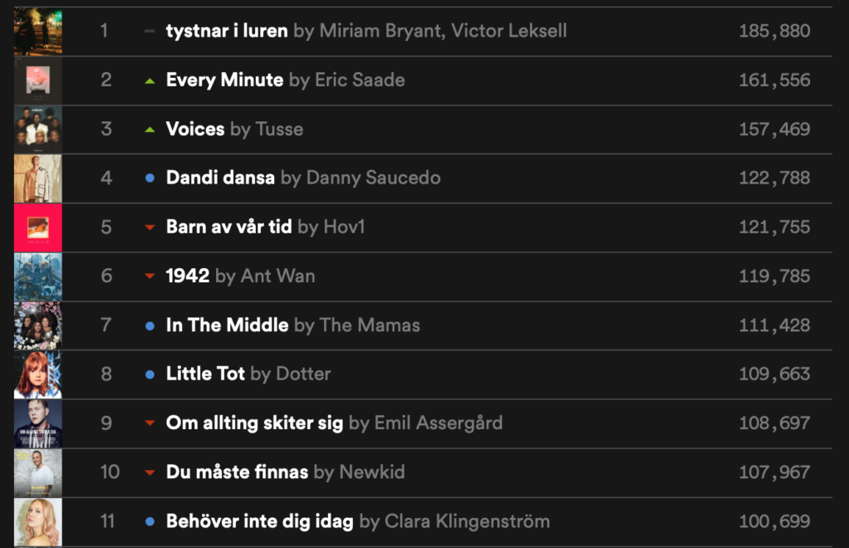Screen dimensions: 849x548
Task: Open Behöver inte dig idag track
Action: [260, 521]
